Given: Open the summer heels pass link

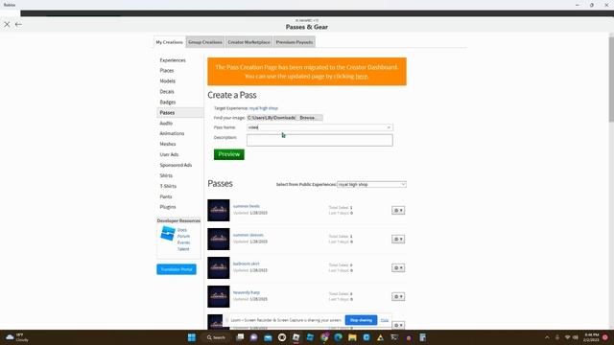Looking at the screenshot, I should [247, 206].
